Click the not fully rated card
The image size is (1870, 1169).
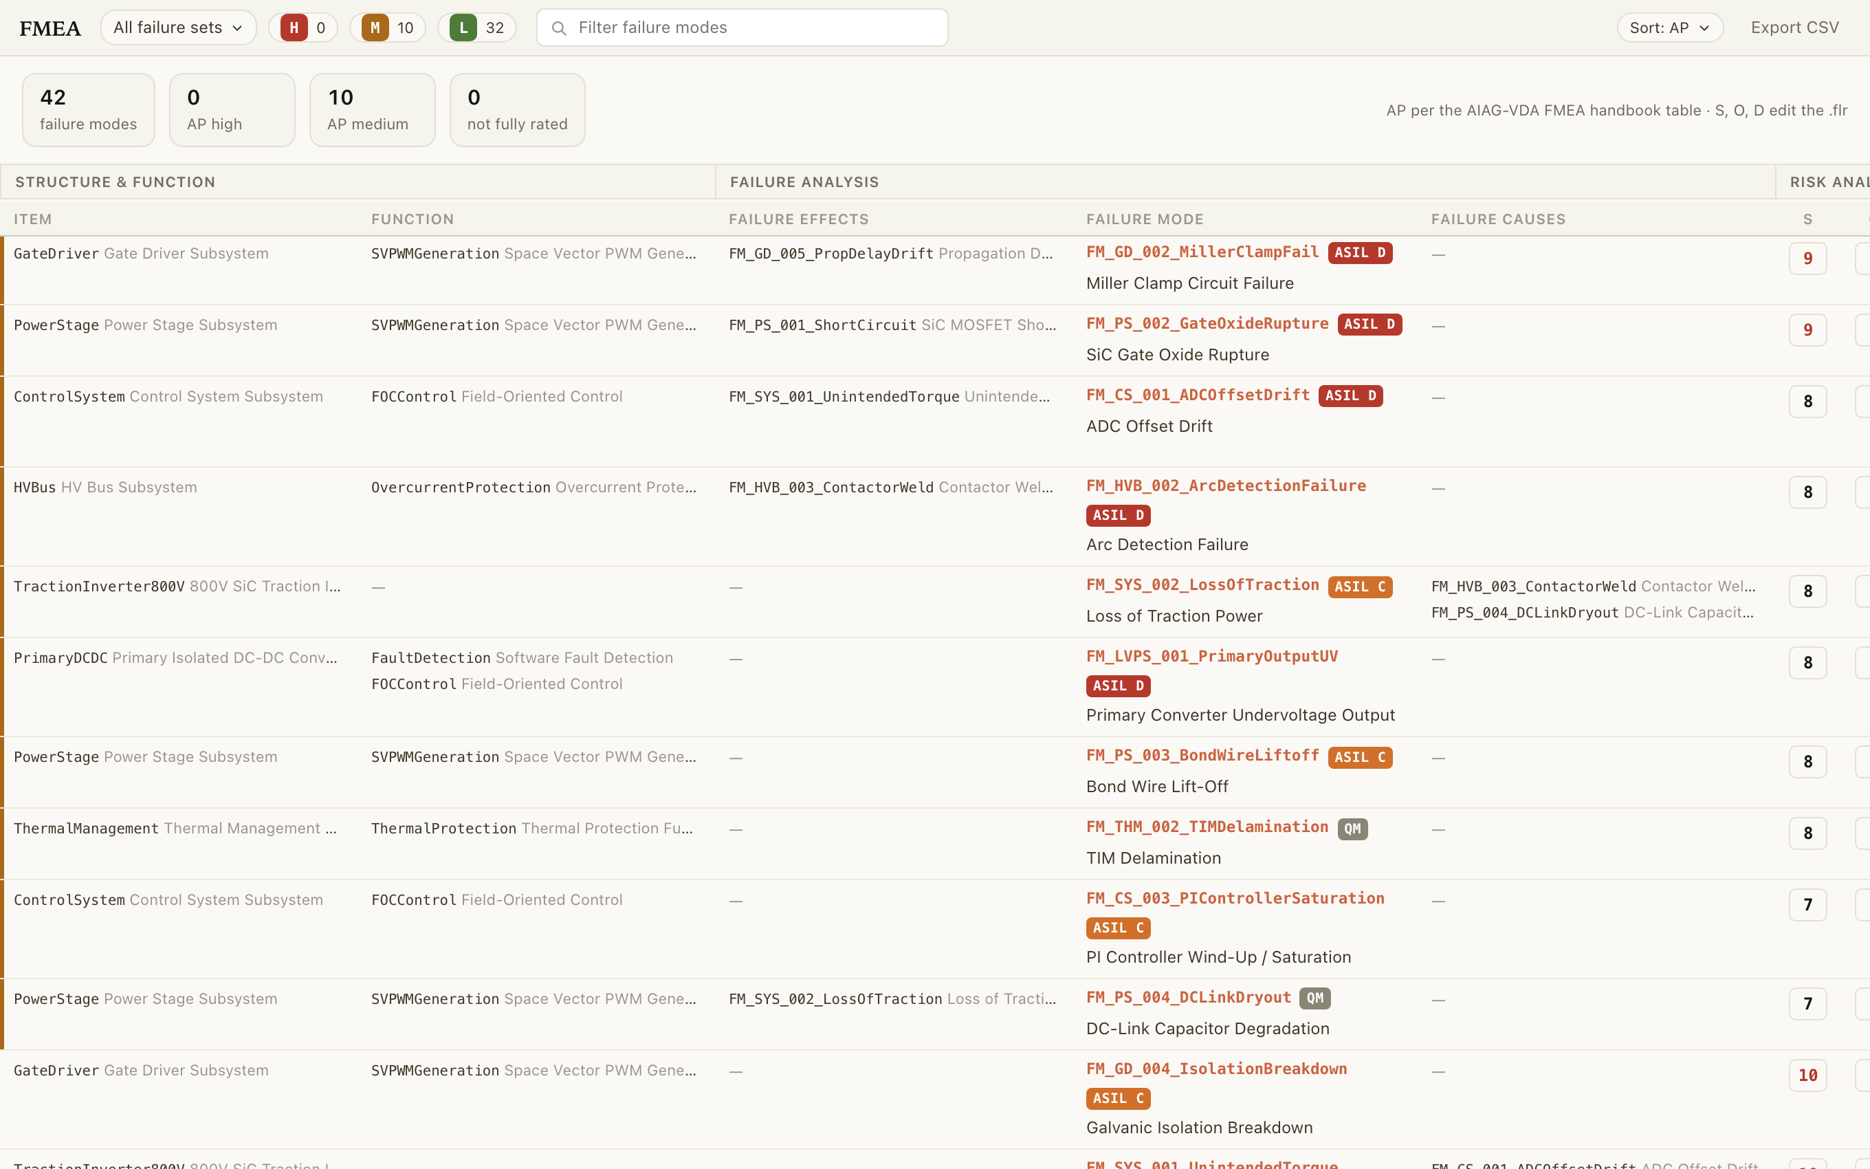517,110
